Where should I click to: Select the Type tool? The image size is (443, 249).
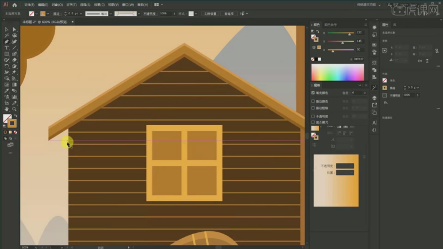point(6,48)
